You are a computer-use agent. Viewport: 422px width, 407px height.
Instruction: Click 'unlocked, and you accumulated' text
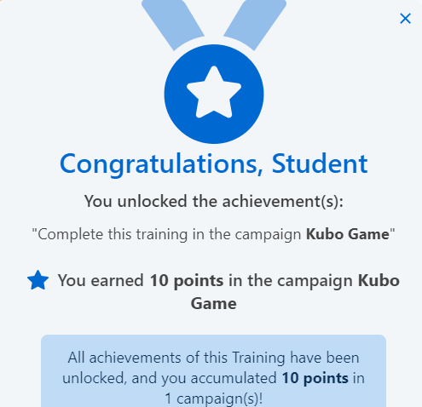coord(170,378)
